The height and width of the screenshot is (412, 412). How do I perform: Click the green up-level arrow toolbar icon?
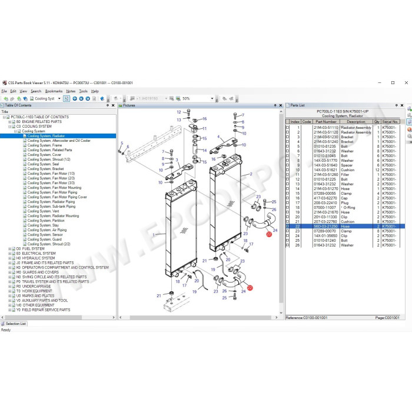(19, 99)
